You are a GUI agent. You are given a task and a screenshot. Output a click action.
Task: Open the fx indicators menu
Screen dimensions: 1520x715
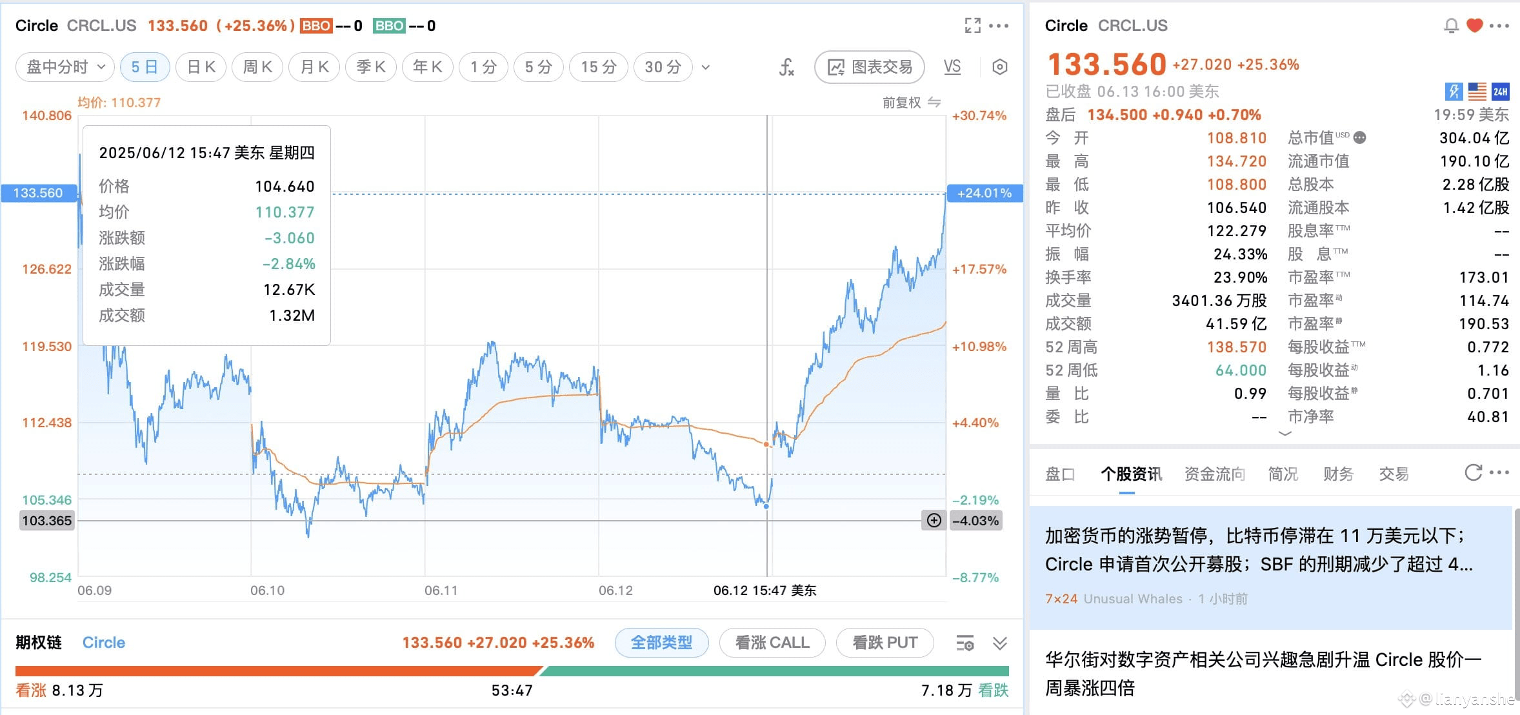tap(786, 67)
